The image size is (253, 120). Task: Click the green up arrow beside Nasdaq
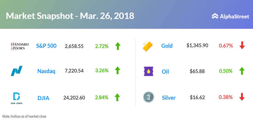pyautogui.click(x=117, y=71)
